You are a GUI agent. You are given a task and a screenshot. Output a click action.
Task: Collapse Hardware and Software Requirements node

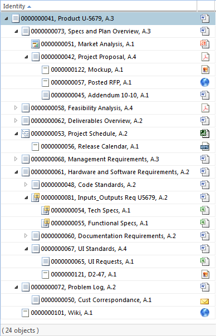click(x=16, y=172)
